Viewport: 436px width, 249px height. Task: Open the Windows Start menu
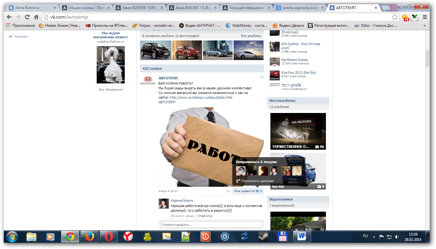[x=12, y=237]
